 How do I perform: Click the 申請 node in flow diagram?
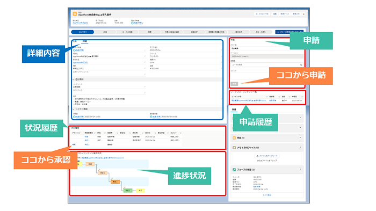(x=90, y=164)
